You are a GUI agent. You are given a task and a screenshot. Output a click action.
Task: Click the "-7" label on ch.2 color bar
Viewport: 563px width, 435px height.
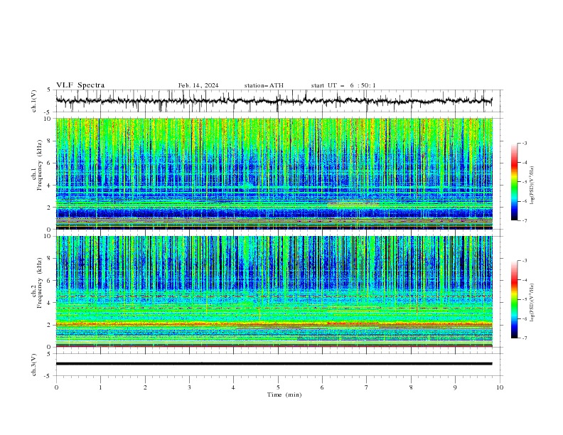(x=524, y=338)
